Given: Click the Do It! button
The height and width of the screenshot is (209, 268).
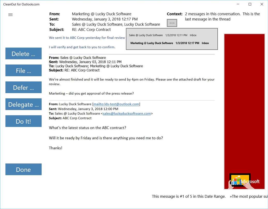Looking at the screenshot, I should point(24,121).
